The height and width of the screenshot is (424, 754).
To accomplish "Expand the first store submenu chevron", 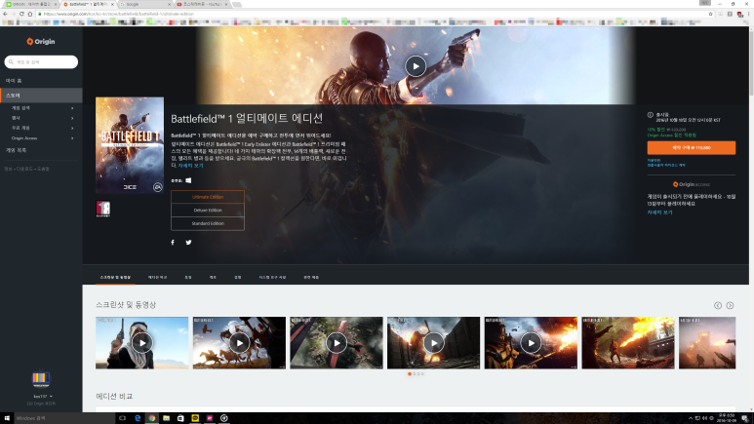I will click(72, 108).
